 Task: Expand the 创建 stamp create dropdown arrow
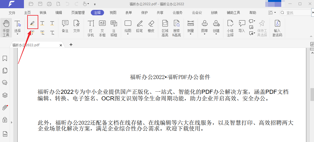pyautogui.click(x=216, y=34)
